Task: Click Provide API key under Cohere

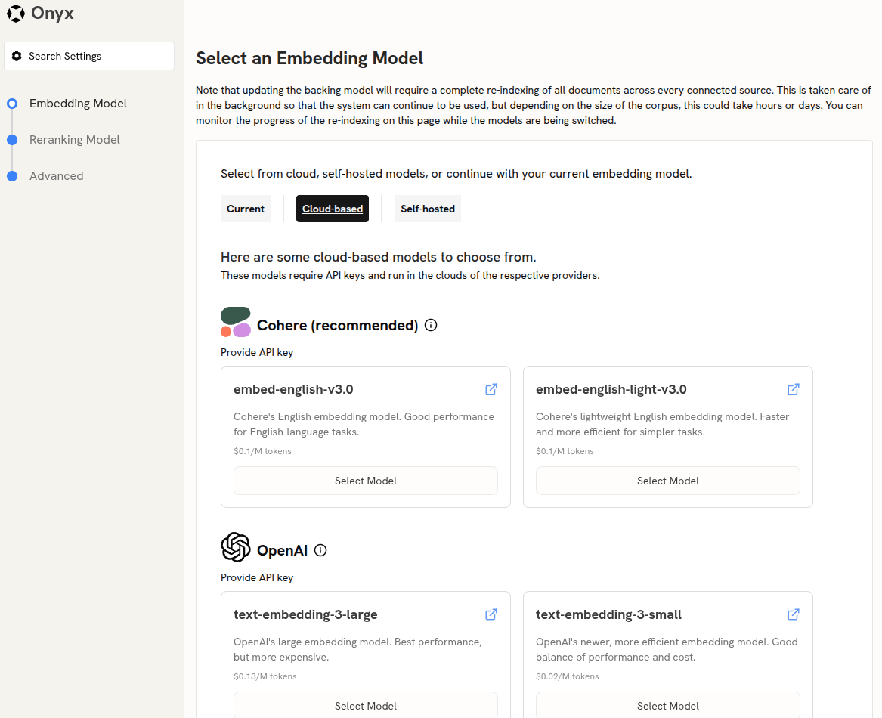Action: [257, 353]
